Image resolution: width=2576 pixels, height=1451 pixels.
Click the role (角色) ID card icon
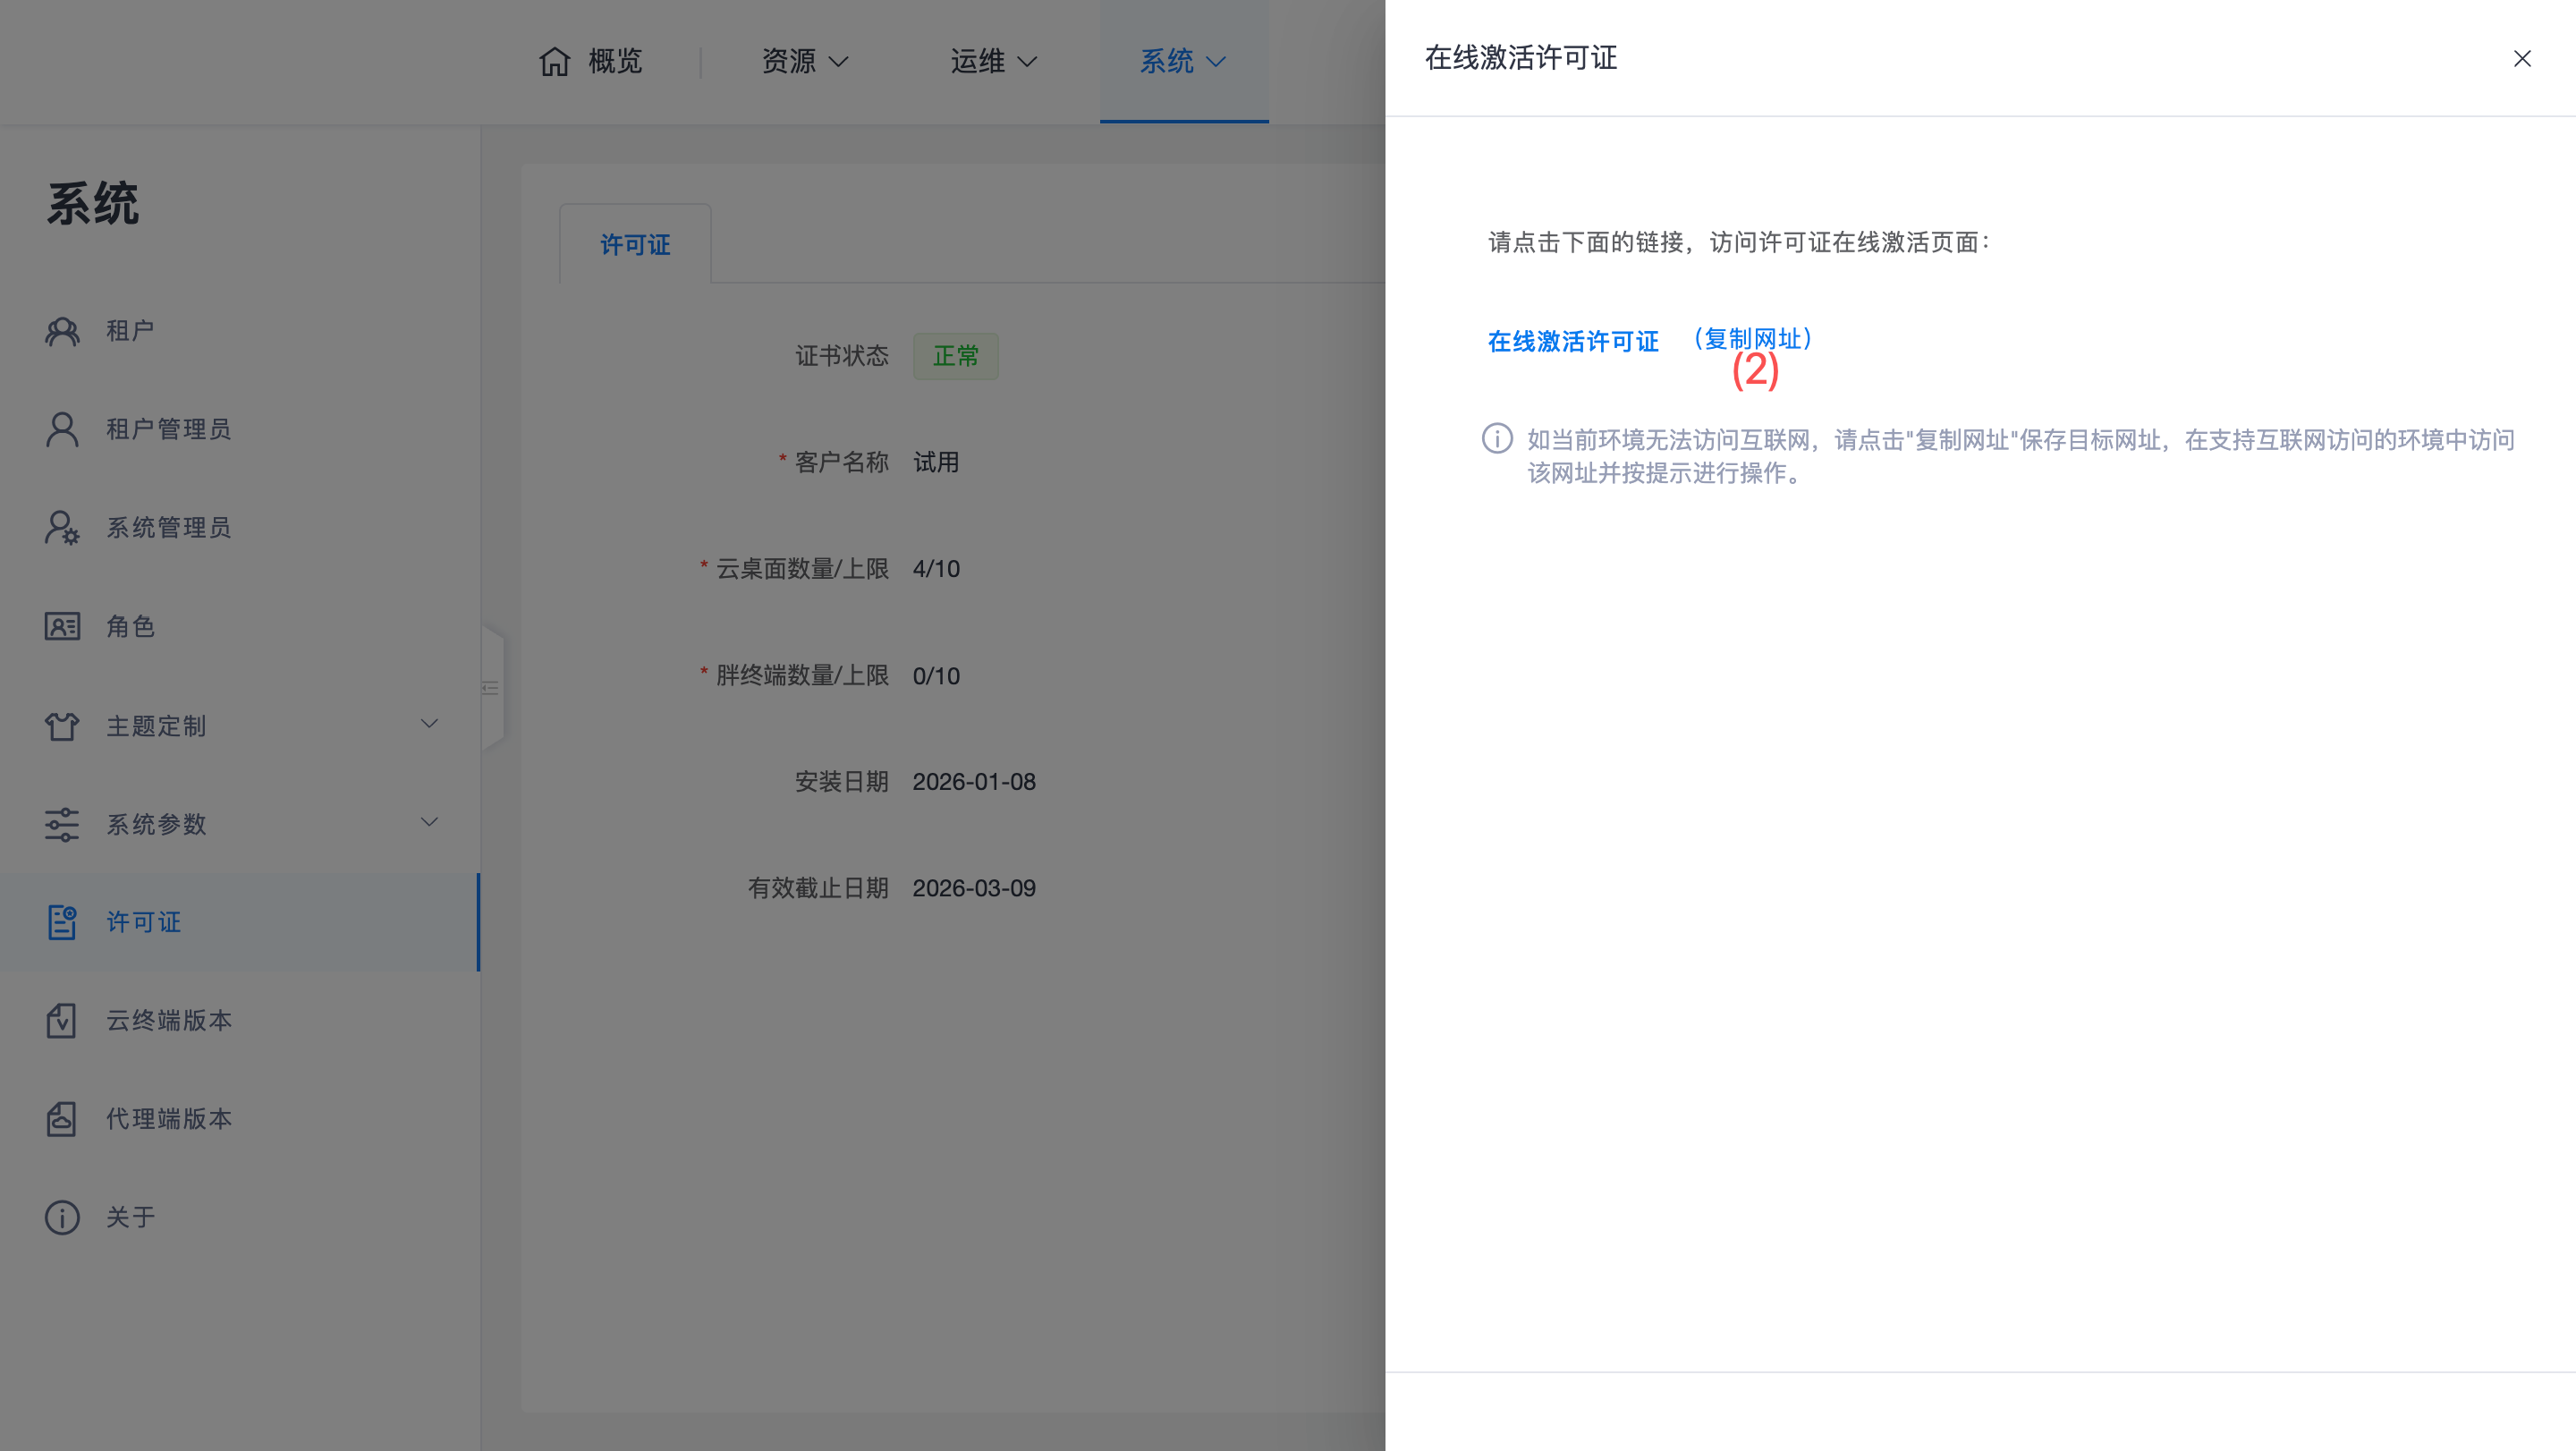coord(62,626)
